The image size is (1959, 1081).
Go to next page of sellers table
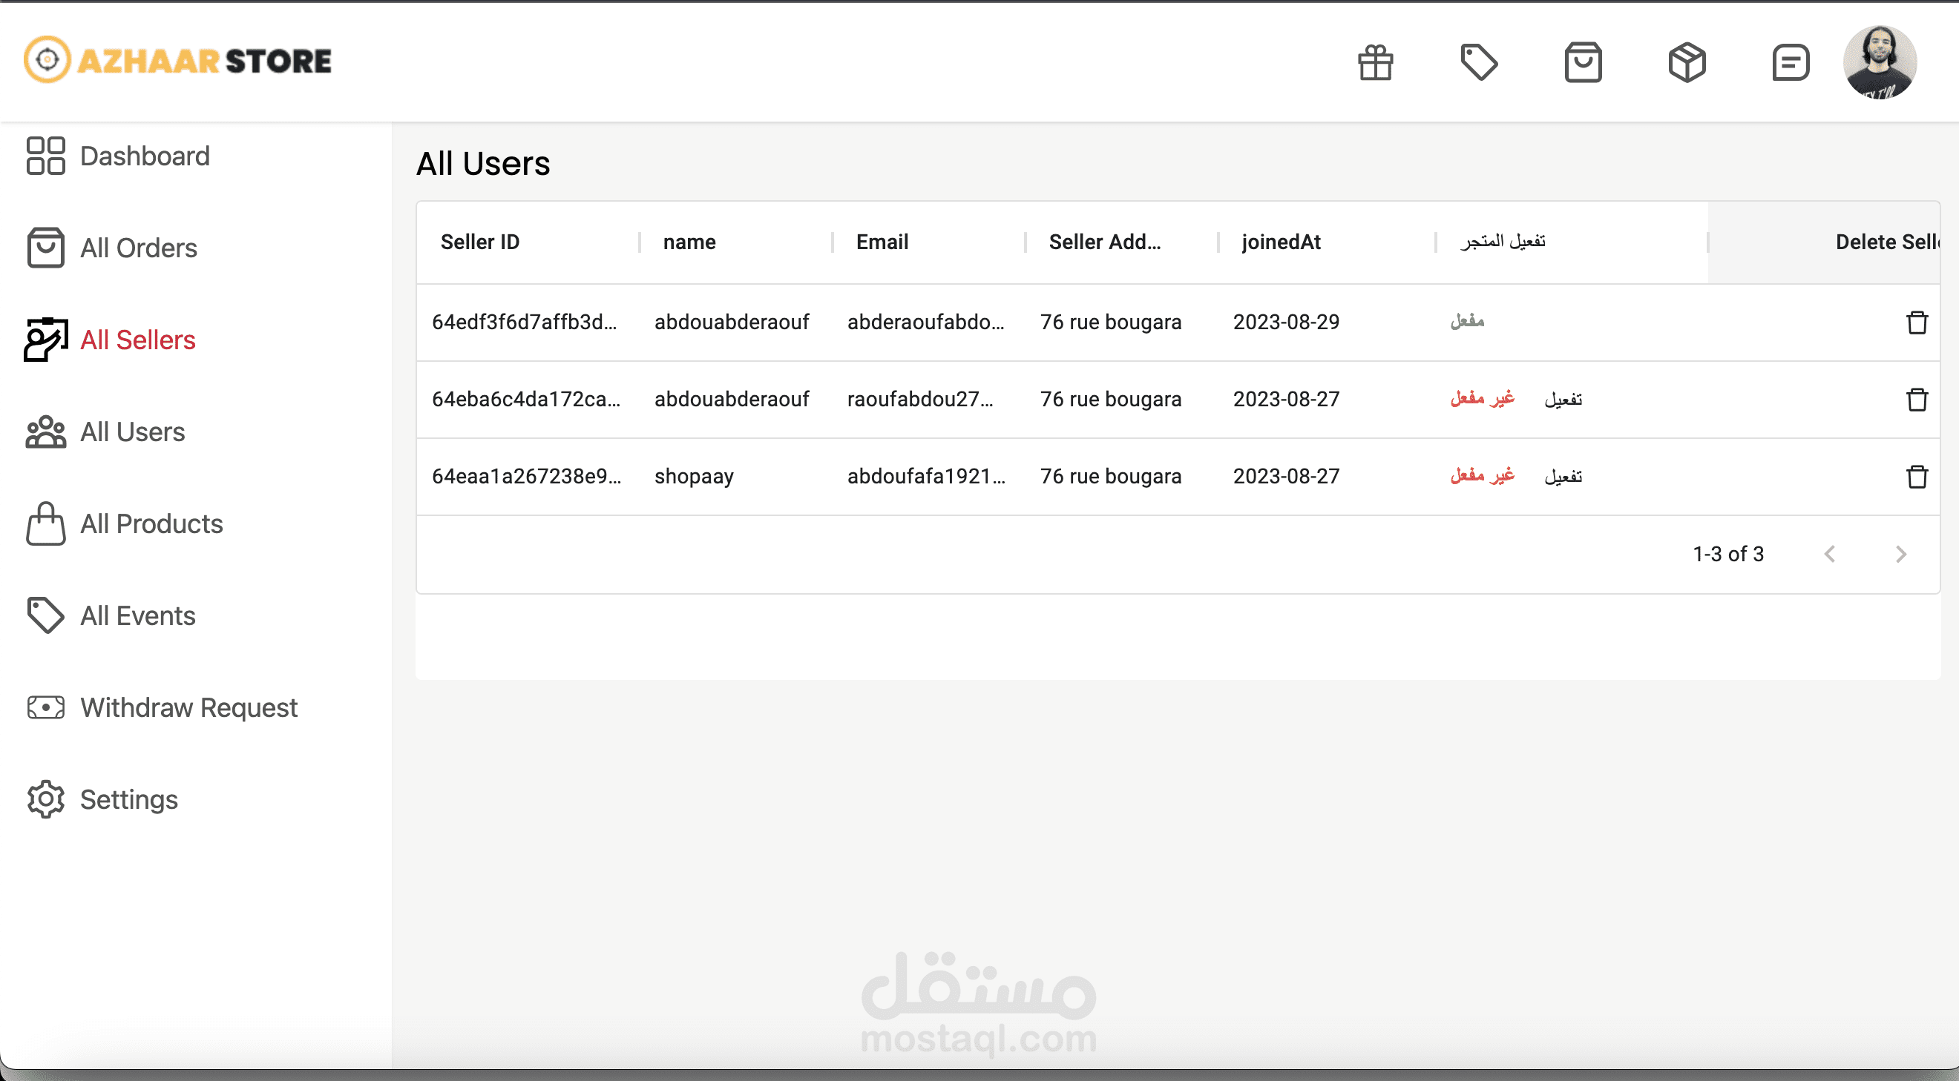click(x=1900, y=555)
